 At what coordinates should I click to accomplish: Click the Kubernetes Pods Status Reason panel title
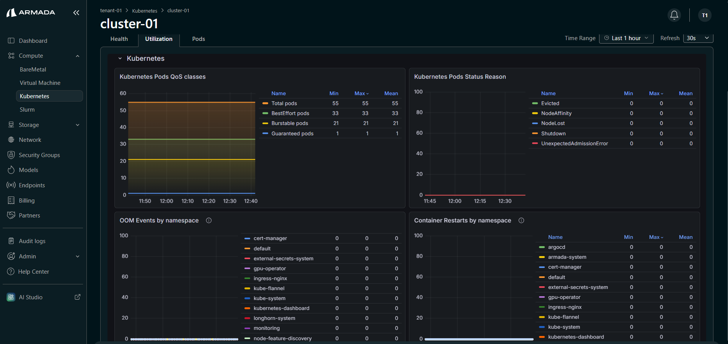point(460,77)
